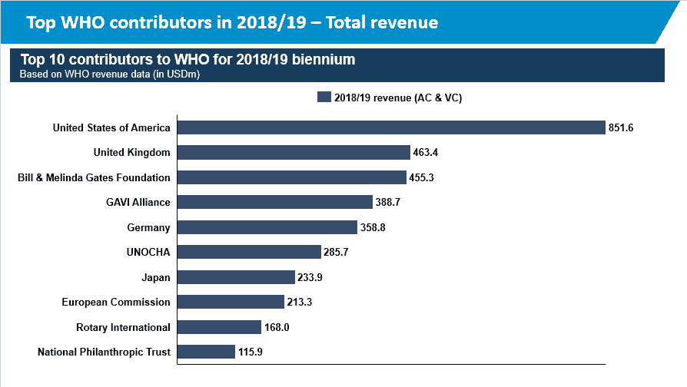
Task: Select the Japan bar
Action: [236, 277]
